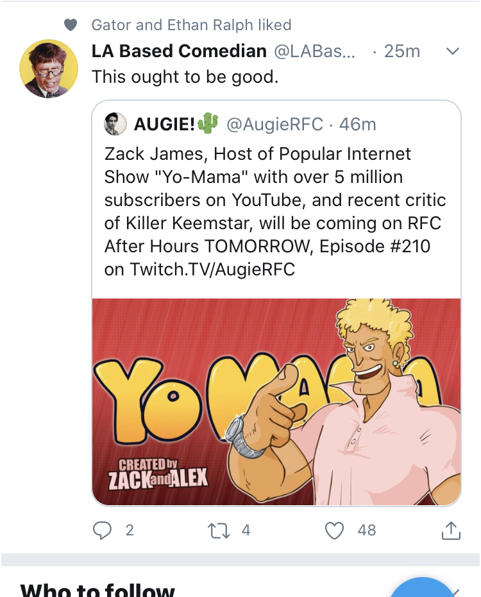Click the reply speech bubble icon
Screen dimensions: 481x597
(102, 530)
